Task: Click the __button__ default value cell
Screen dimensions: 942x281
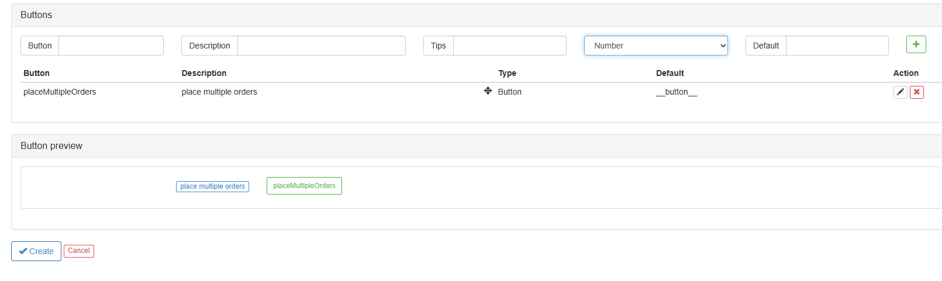Action: tap(676, 92)
